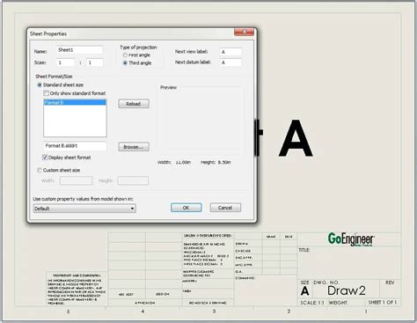Toggle Display sheet format checkbox
The image size is (417, 323).
(x=45, y=158)
